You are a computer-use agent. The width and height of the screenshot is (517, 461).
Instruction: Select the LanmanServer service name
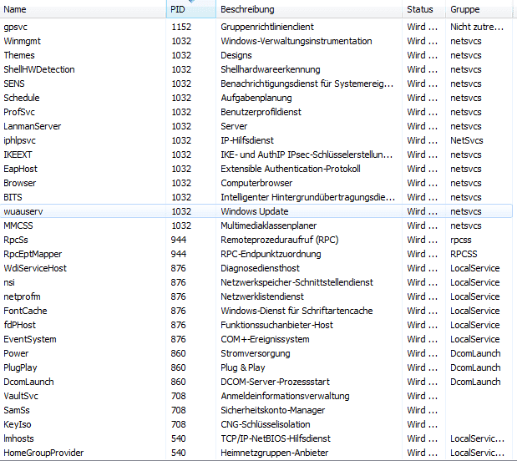pos(33,126)
